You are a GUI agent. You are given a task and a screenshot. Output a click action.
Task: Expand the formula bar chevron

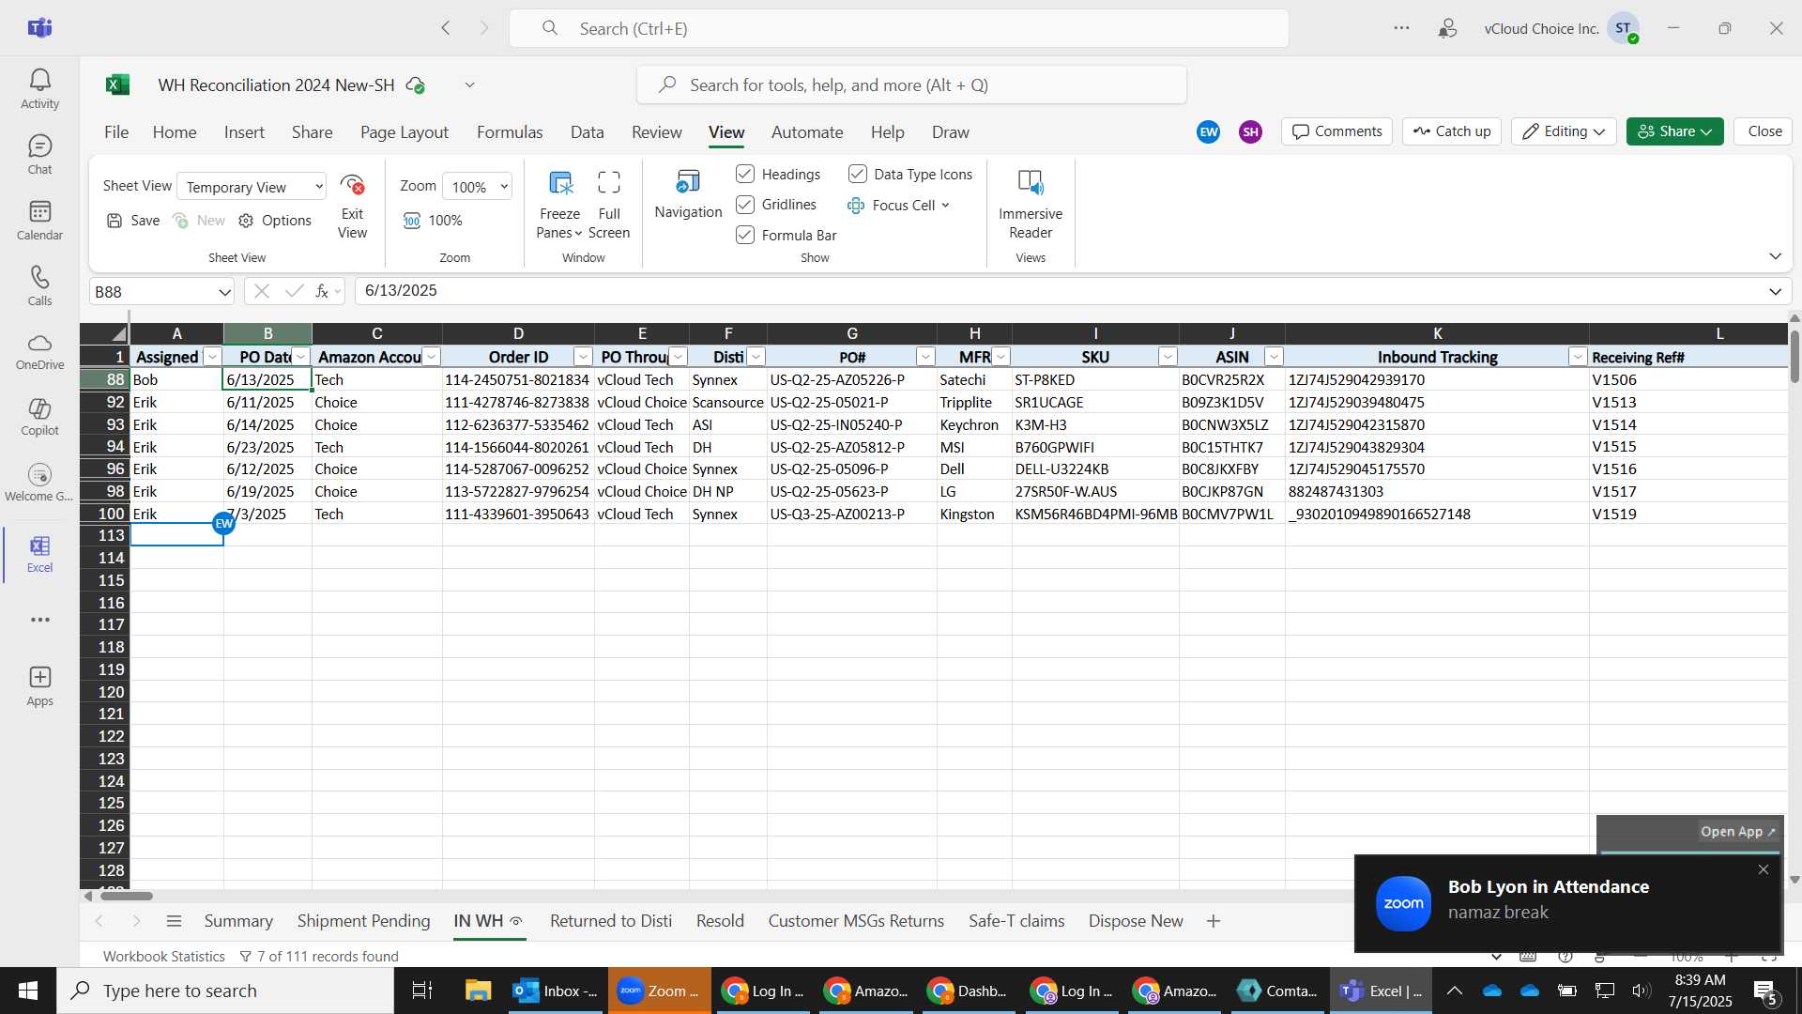(x=1775, y=291)
